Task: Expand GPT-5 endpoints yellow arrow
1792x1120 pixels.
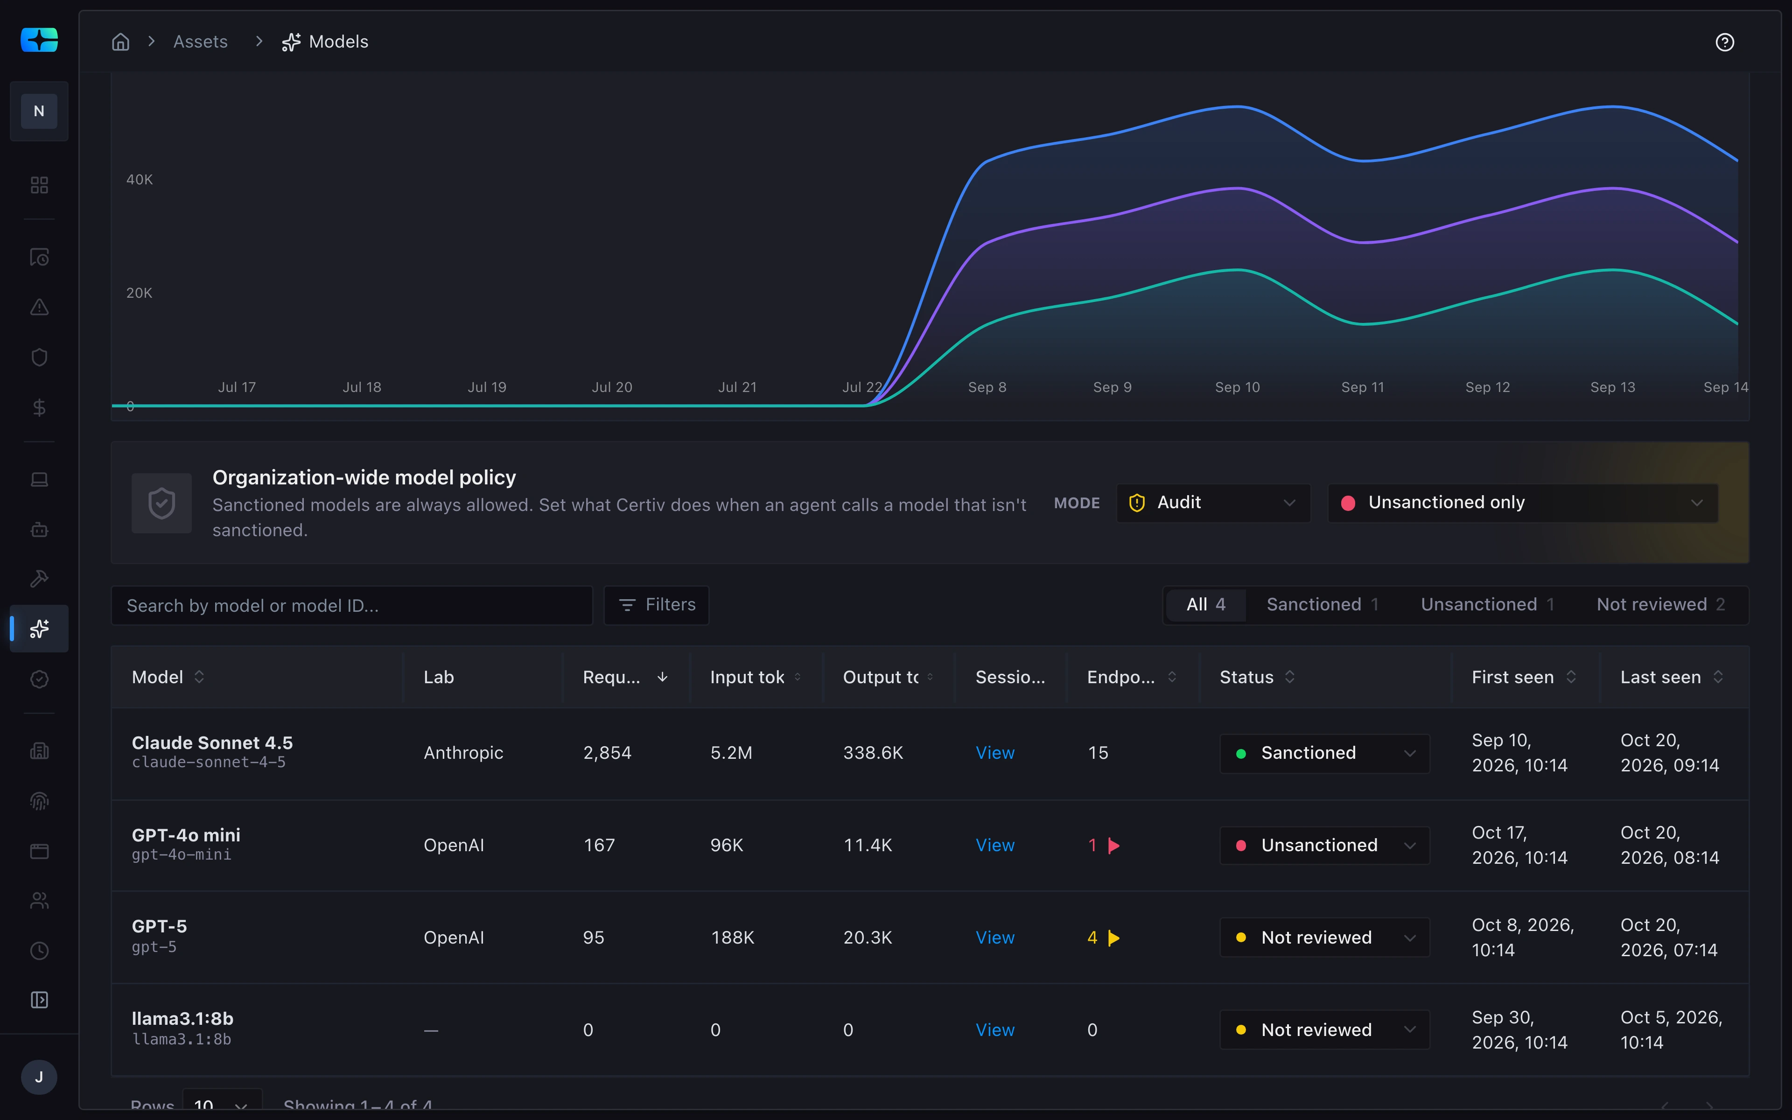Action: point(1114,938)
